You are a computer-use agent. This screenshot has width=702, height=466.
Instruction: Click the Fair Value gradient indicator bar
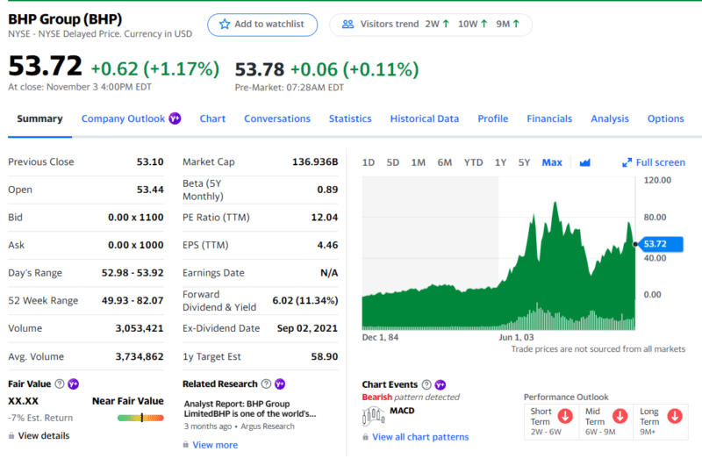tap(140, 418)
